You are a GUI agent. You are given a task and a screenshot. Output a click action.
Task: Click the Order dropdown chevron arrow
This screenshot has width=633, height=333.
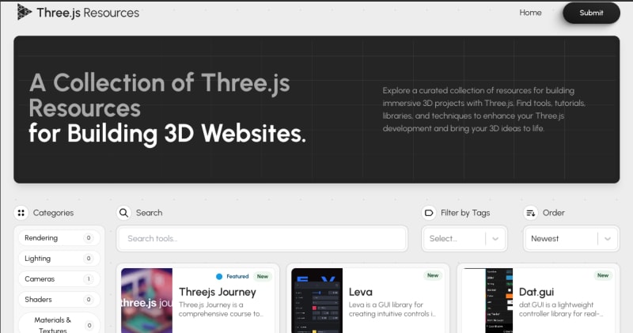point(607,238)
